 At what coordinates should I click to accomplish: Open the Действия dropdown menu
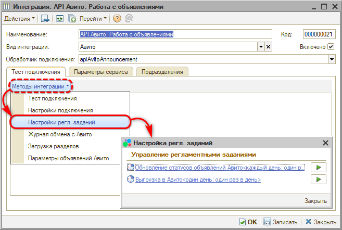pyautogui.click(x=20, y=18)
